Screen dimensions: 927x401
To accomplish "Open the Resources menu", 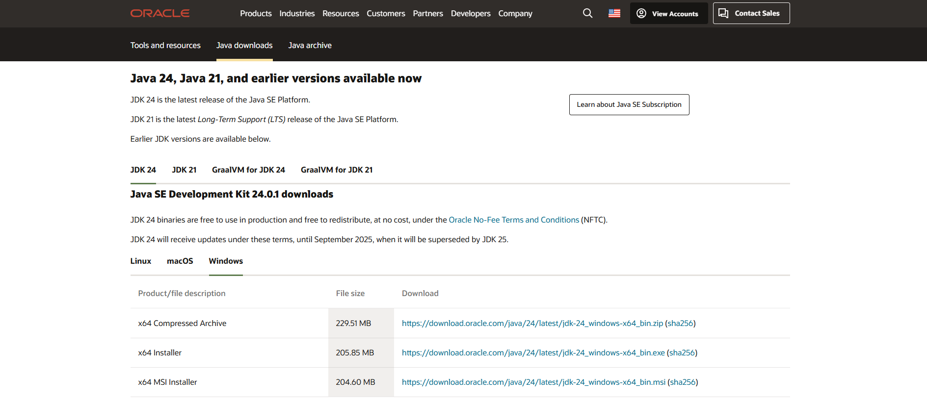I will pyautogui.click(x=341, y=13).
